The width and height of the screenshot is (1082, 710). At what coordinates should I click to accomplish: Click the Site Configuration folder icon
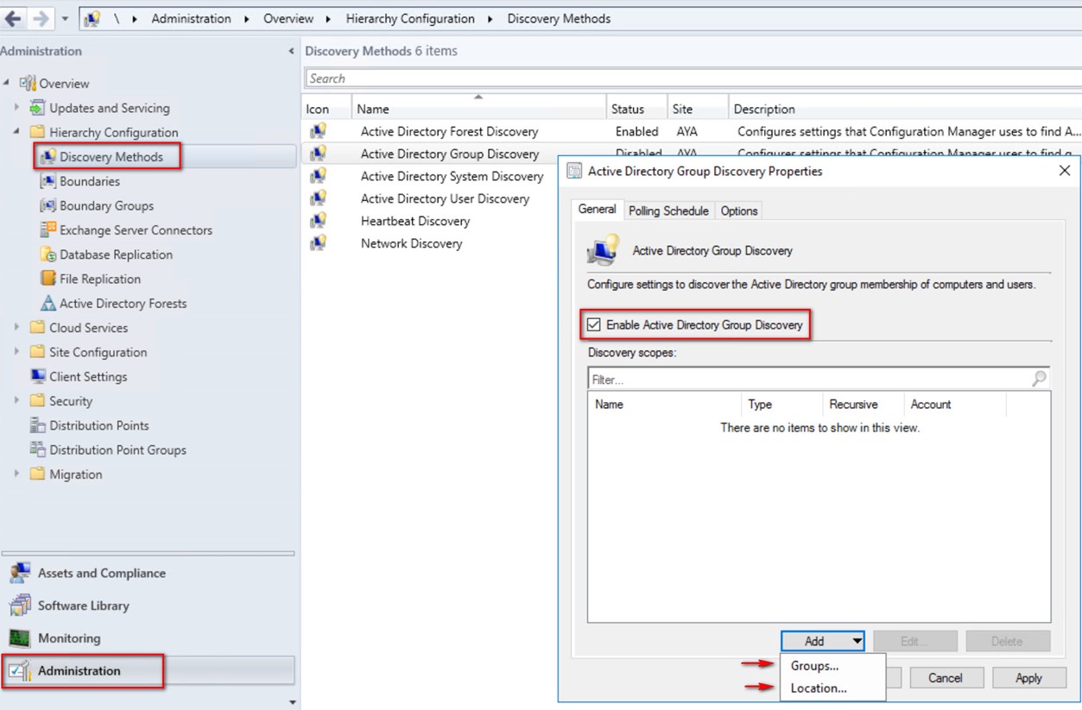point(37,352)
